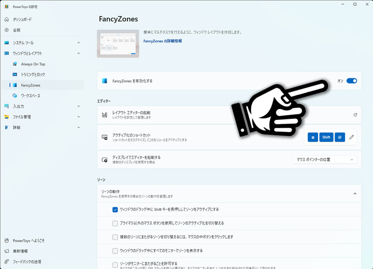Open the マウス ポインターの位置 dropdown
Viewport: 373px width, 269px height.
326,159
